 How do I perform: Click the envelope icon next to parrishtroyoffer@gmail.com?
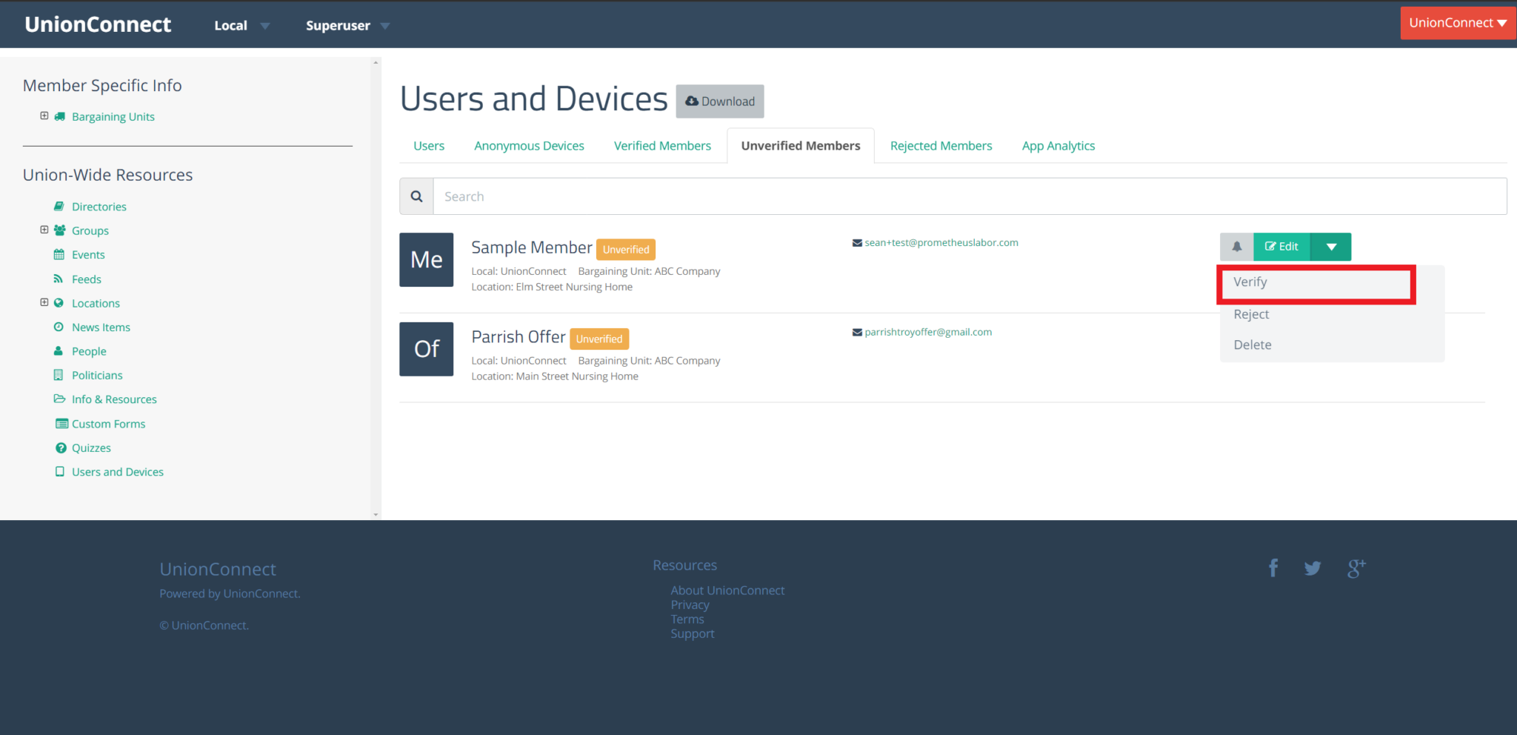tap(856, 332)
